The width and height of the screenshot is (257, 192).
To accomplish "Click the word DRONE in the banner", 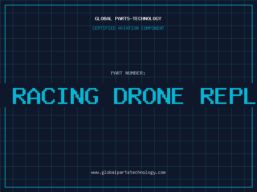I will (148, 95).
